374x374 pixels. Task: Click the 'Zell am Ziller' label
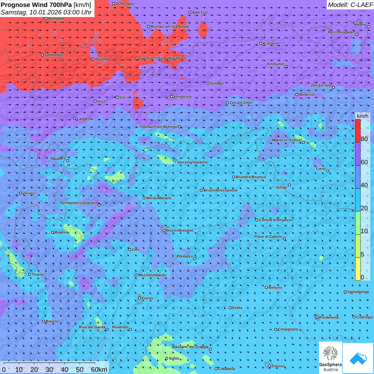[241, 103]
